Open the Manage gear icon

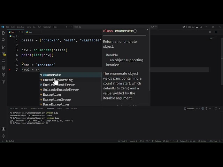3,136
